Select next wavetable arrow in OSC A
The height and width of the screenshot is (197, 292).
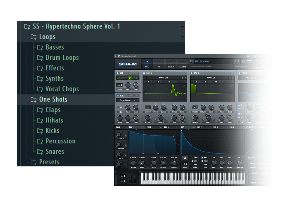tap(186, 78)
